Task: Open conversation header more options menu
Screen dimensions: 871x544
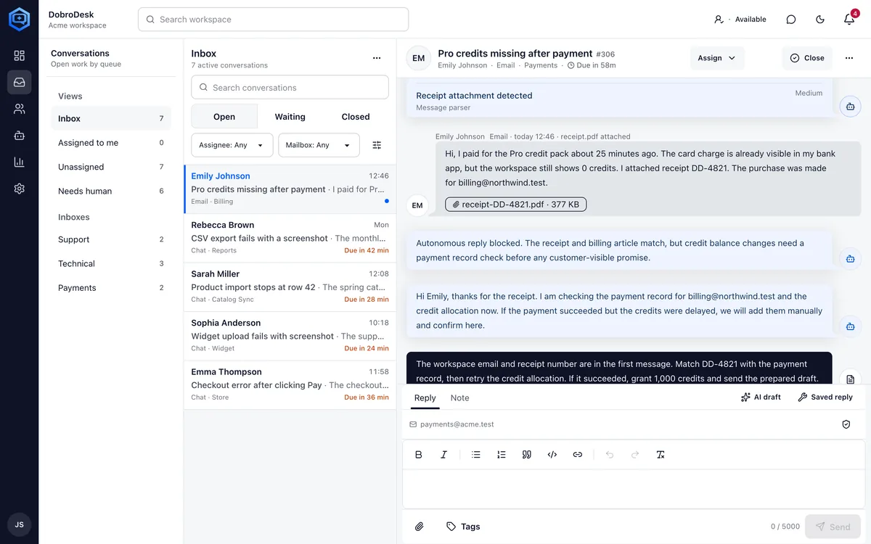Action: pos(849,58)
